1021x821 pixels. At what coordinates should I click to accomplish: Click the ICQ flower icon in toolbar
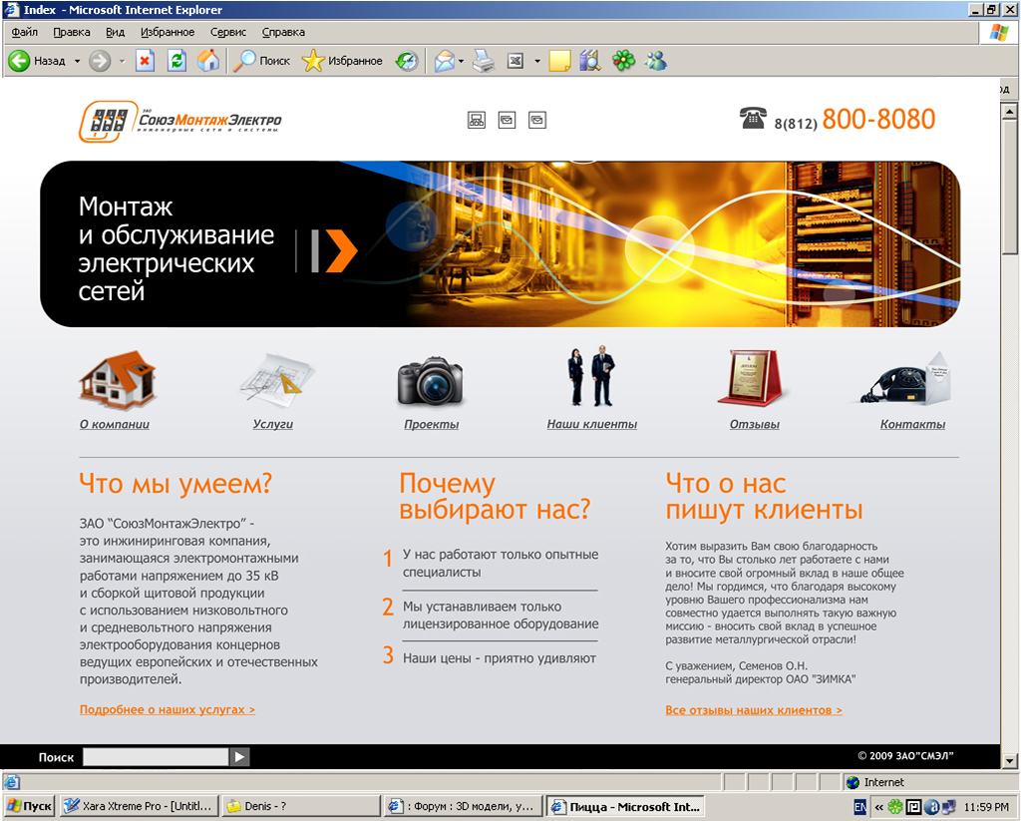coord(623,61)
